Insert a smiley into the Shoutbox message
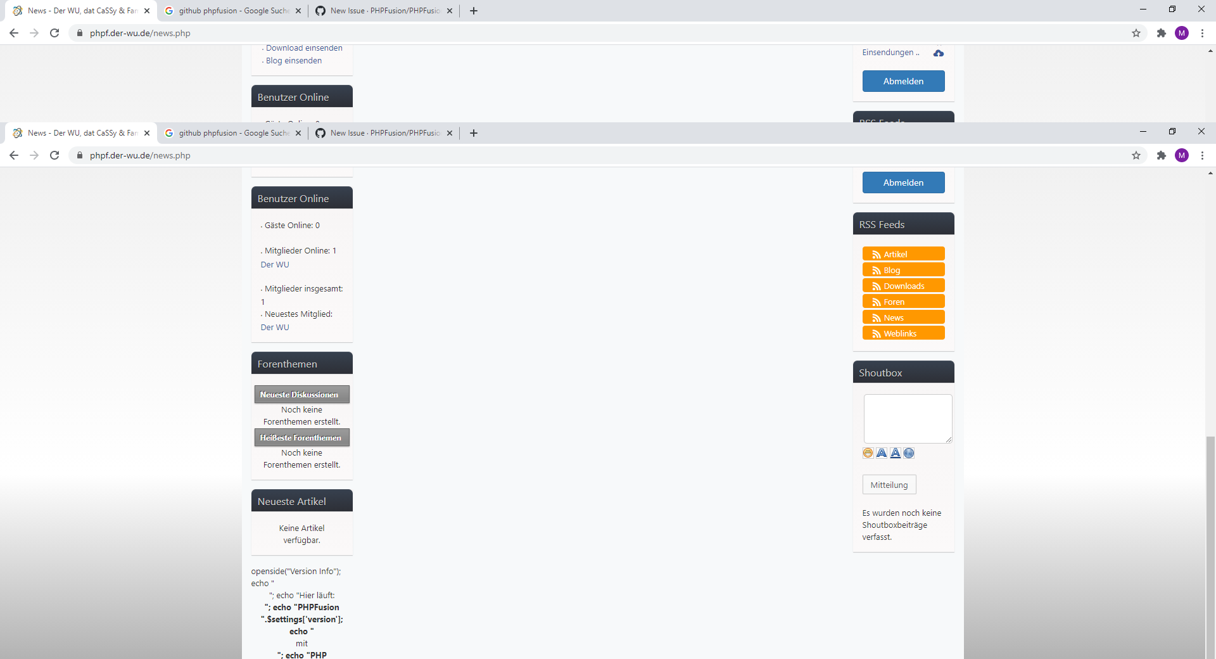1216x659 pixels. pos(867,452)
